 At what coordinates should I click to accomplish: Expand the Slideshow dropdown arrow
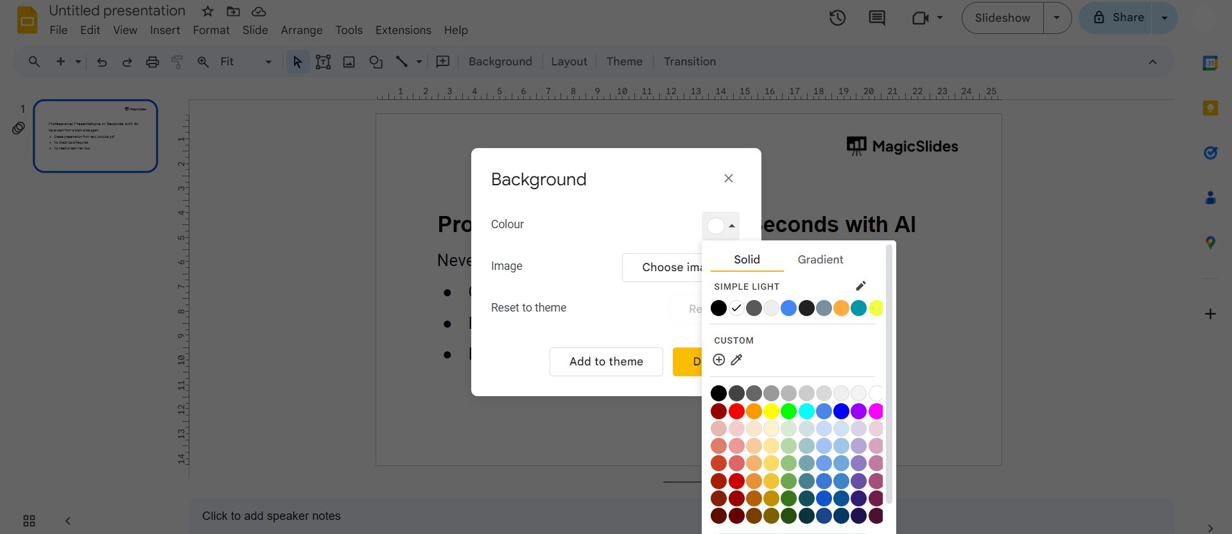pos(1057,18)
